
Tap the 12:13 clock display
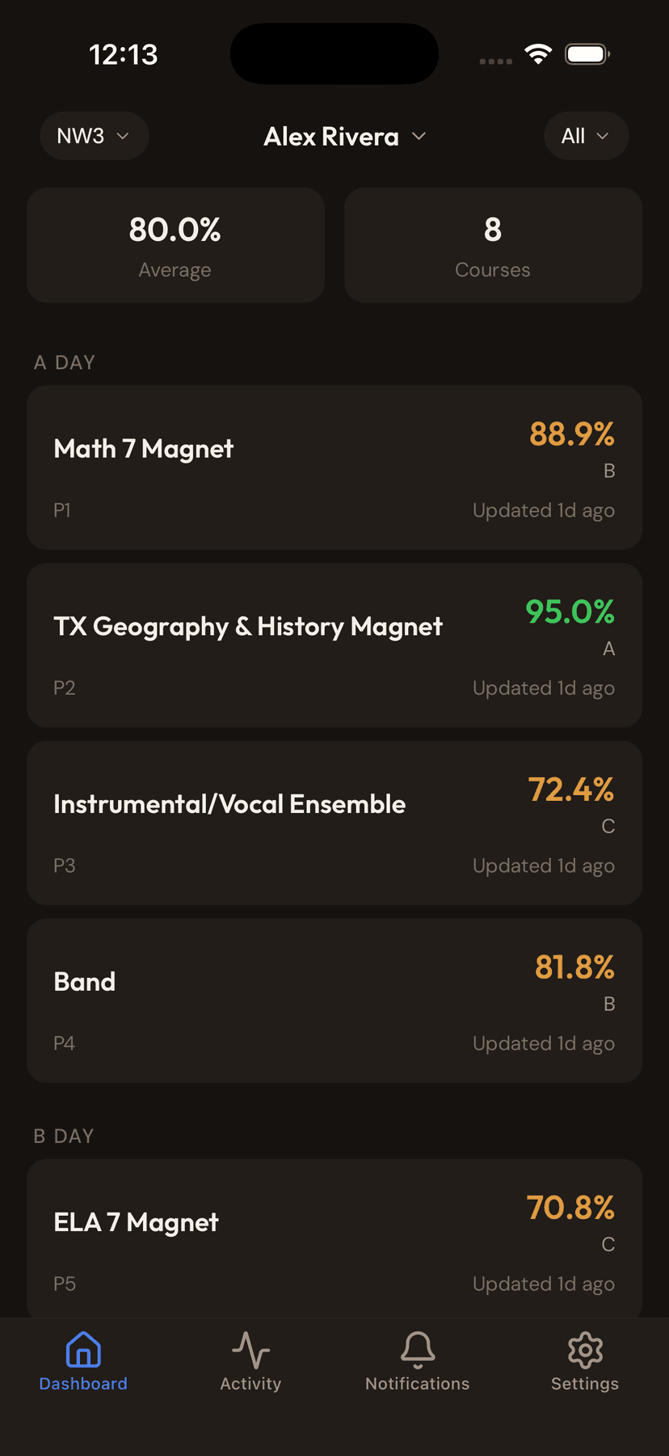pyautogui.click(x=123, y=53)
